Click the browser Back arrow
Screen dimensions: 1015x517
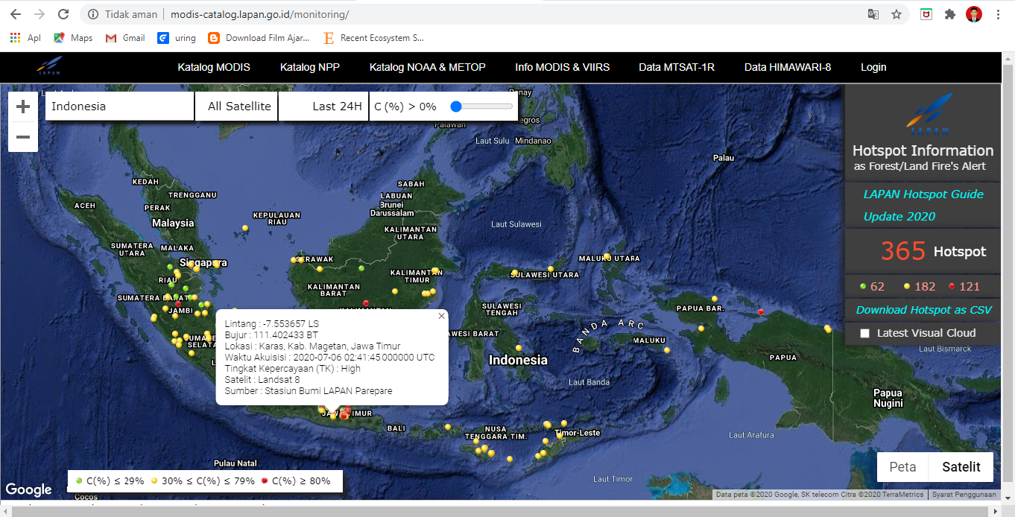(16, 14)
